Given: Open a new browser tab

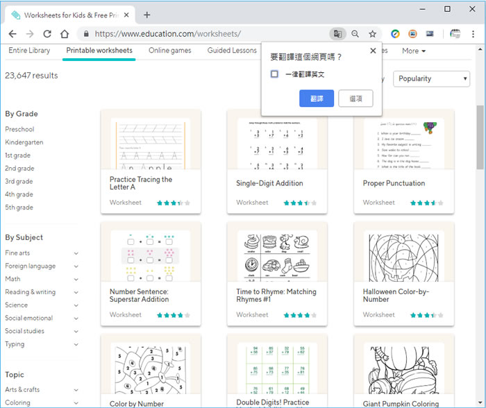Looking at the screenshot, I should click(x=146, y=15).
